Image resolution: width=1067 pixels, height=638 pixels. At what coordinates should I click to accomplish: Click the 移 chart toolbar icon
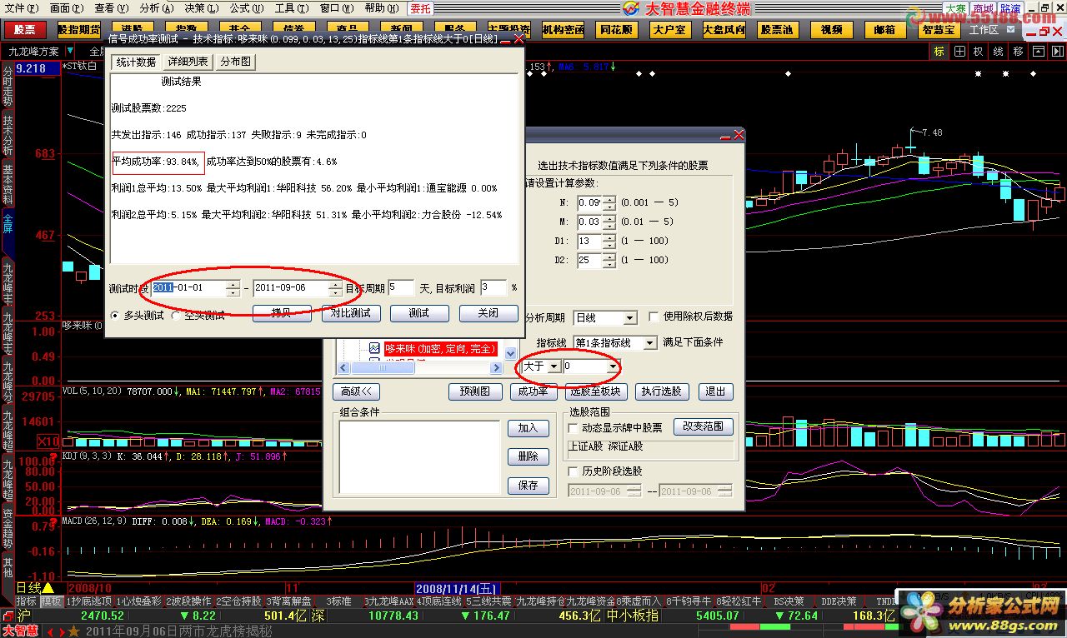point(1018,52)
